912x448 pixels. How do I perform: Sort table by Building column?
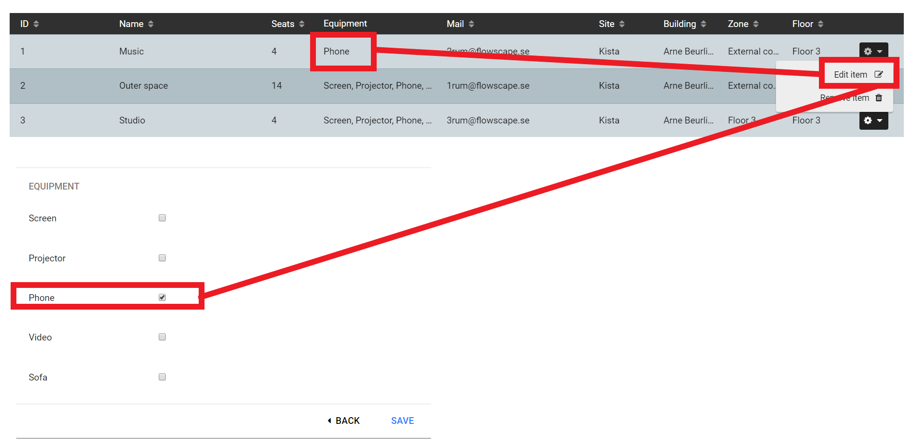click(x=685, y=24)
